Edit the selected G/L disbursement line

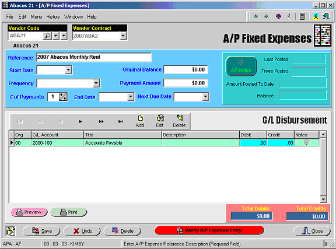click(x=160, y=121)
